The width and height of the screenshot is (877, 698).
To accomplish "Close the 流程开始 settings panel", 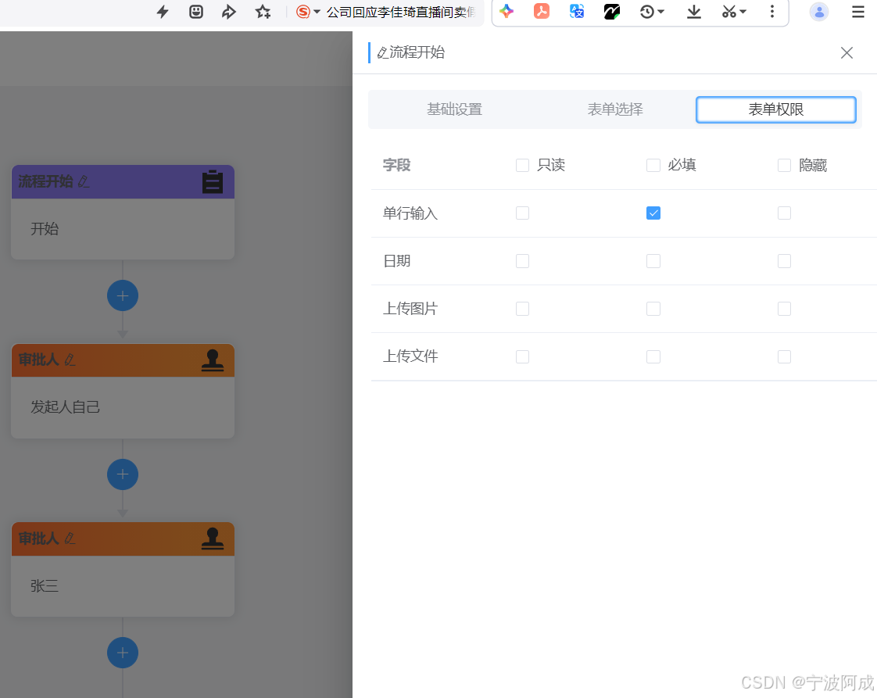I will [x=847, y=52].
